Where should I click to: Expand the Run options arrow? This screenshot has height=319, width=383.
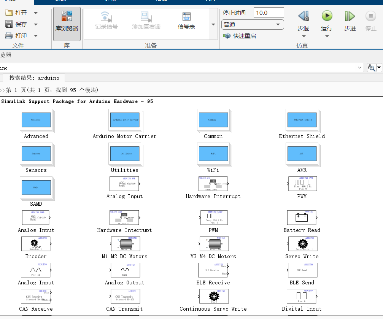click(327, 36)
